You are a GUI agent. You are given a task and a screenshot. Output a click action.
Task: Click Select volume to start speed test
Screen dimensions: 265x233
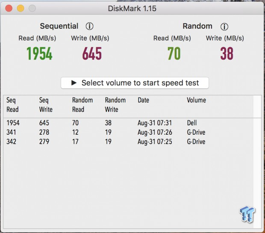click(135, 83)
